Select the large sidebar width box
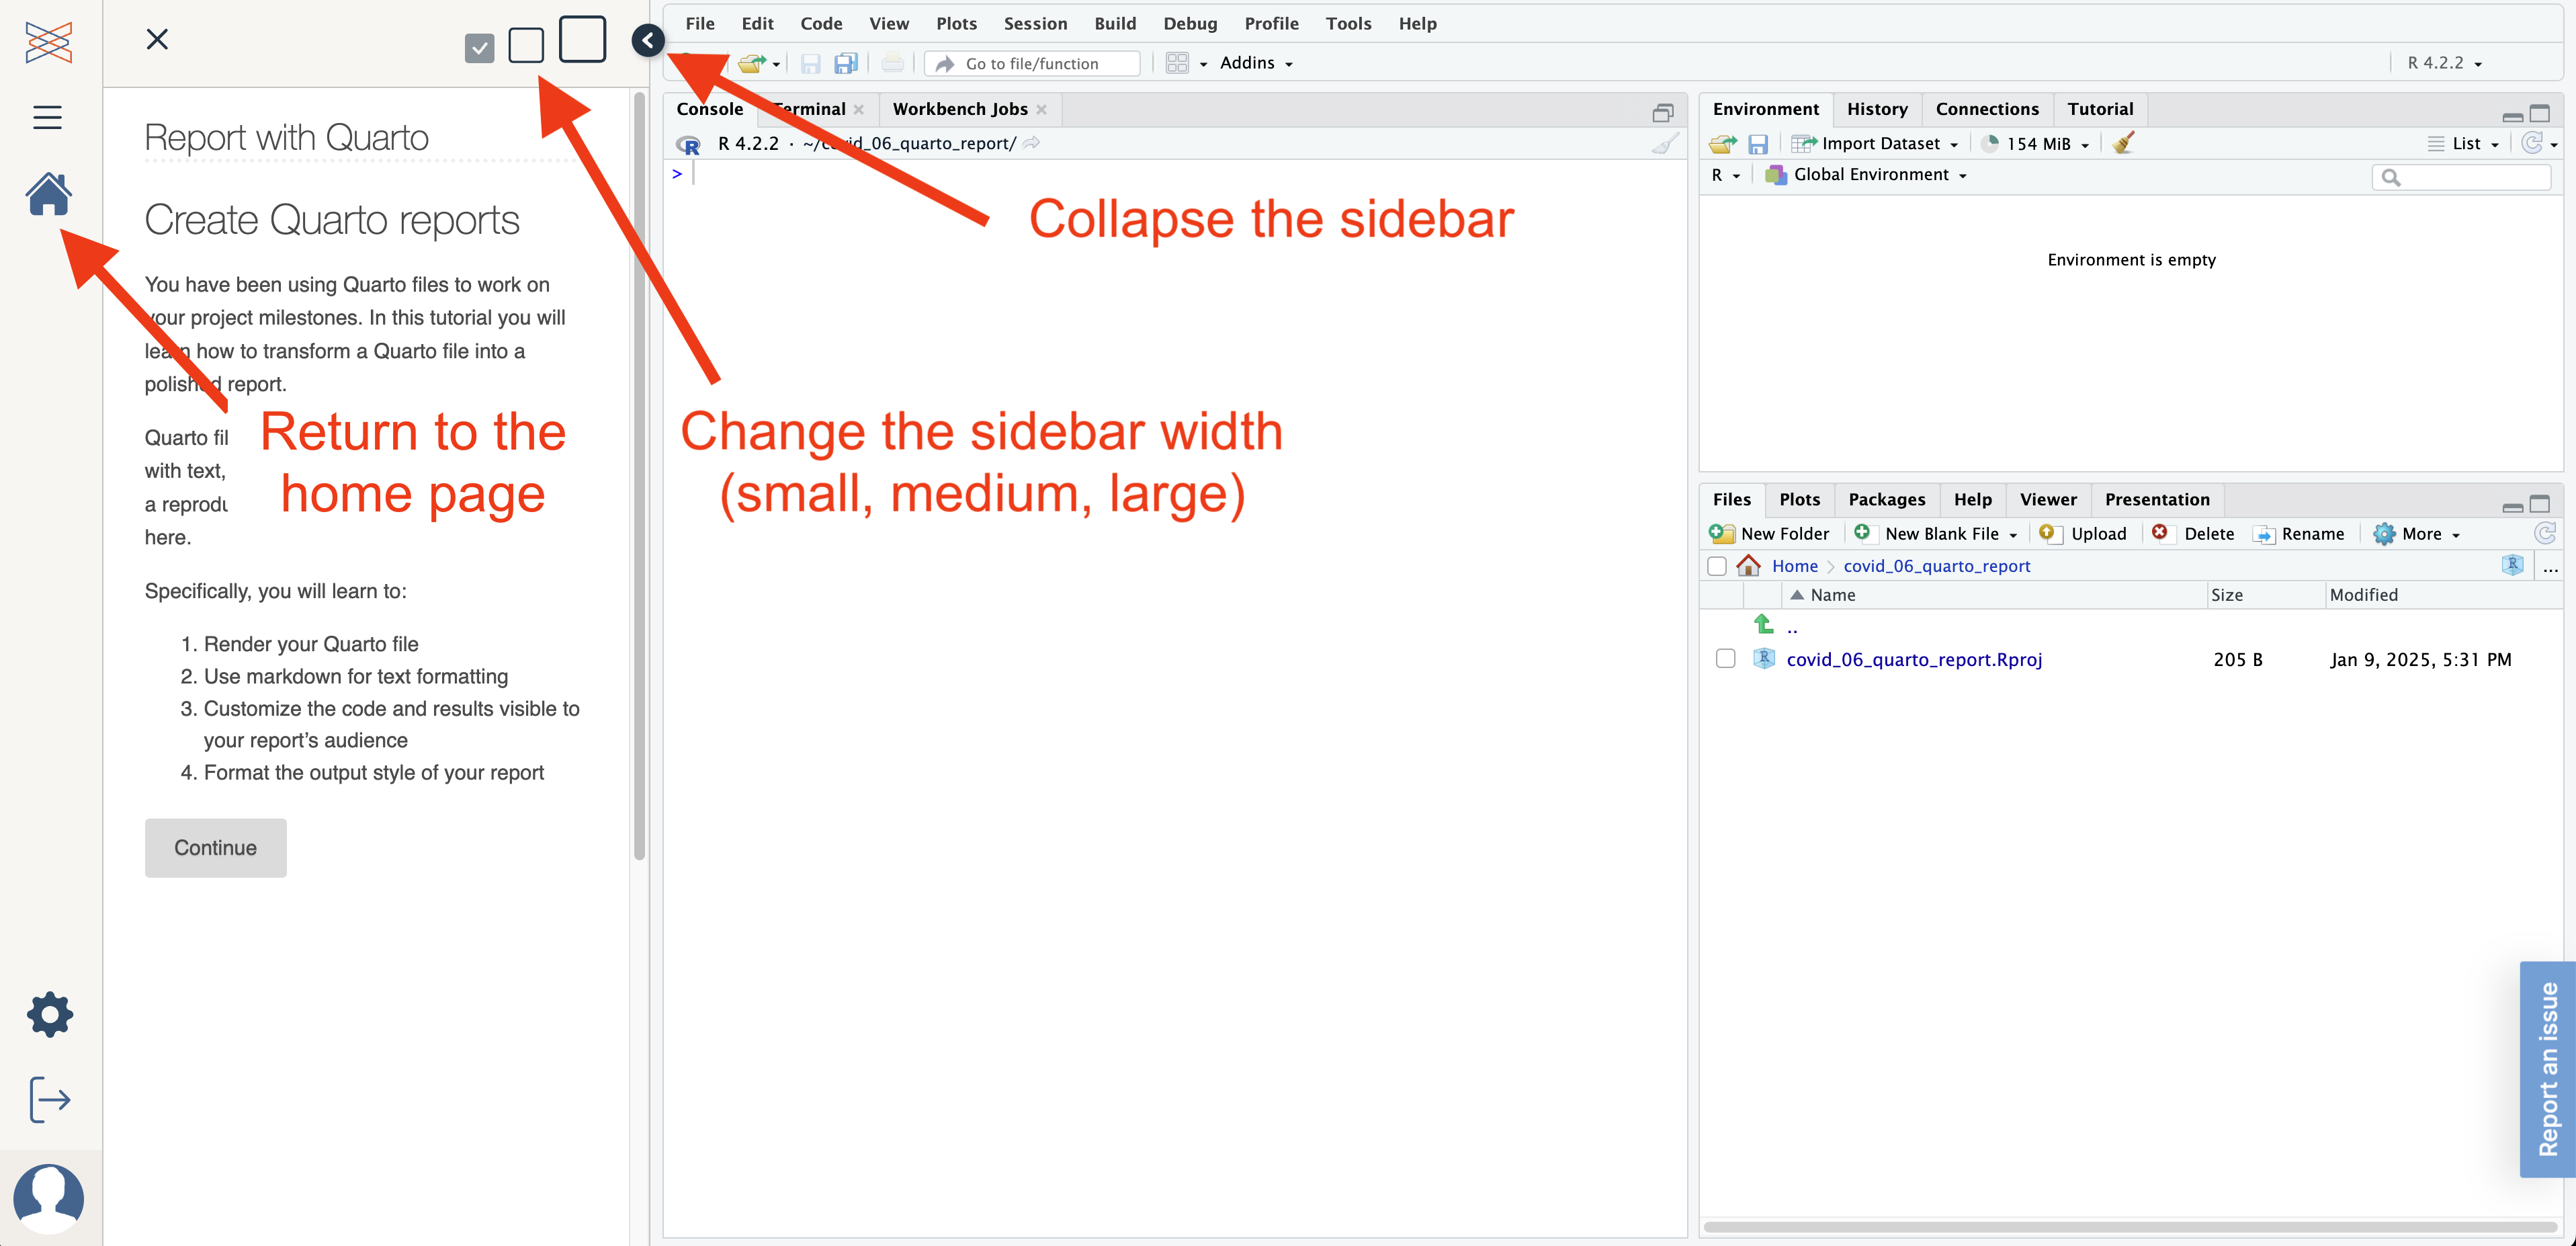2576x1246 pixels. click(582, 40)
